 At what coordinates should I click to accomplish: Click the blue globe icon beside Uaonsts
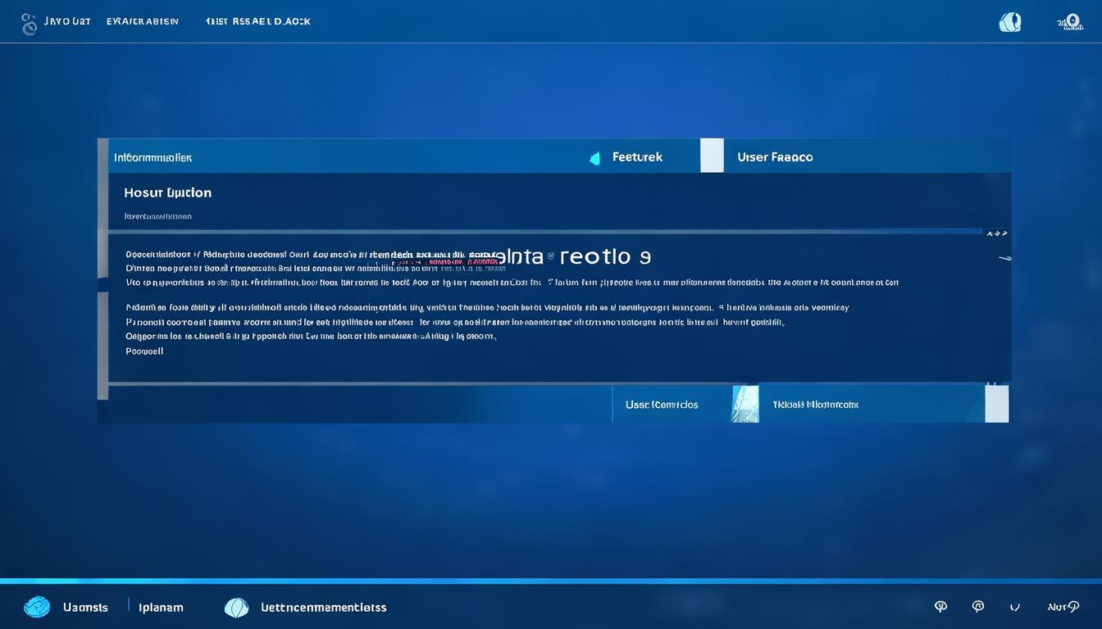pos(37,607)
